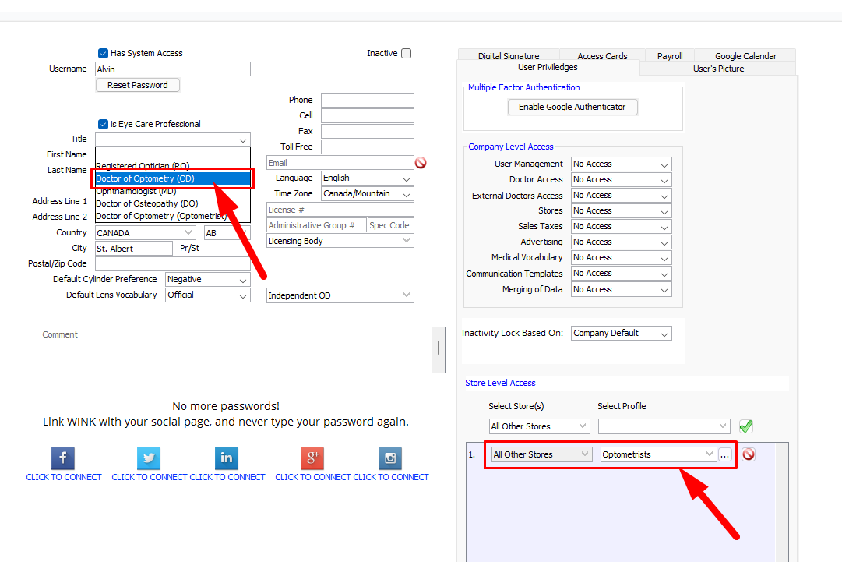This screenshot has width=842, height=562.
Task: Switch to the Payroll tab
Action: (669, 55)
